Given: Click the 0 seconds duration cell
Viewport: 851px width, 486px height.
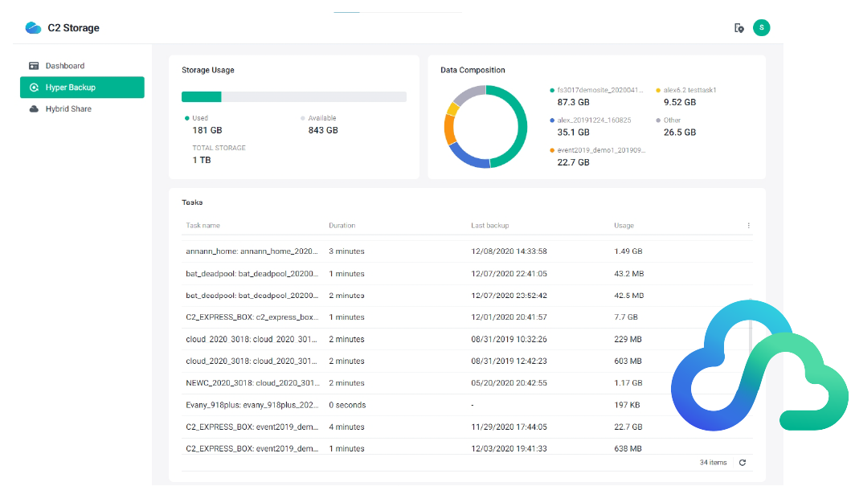Looking at the screenshot, I should 347,405.
